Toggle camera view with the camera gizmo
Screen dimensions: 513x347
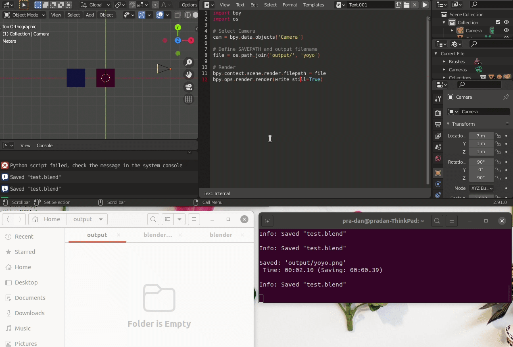(189, 87)
